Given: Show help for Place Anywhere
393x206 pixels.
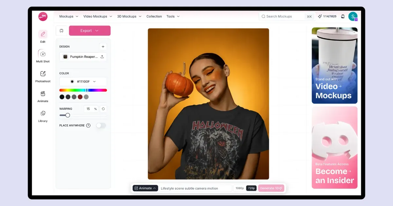Looking at the screenshot, I should [x=88, y=126].
